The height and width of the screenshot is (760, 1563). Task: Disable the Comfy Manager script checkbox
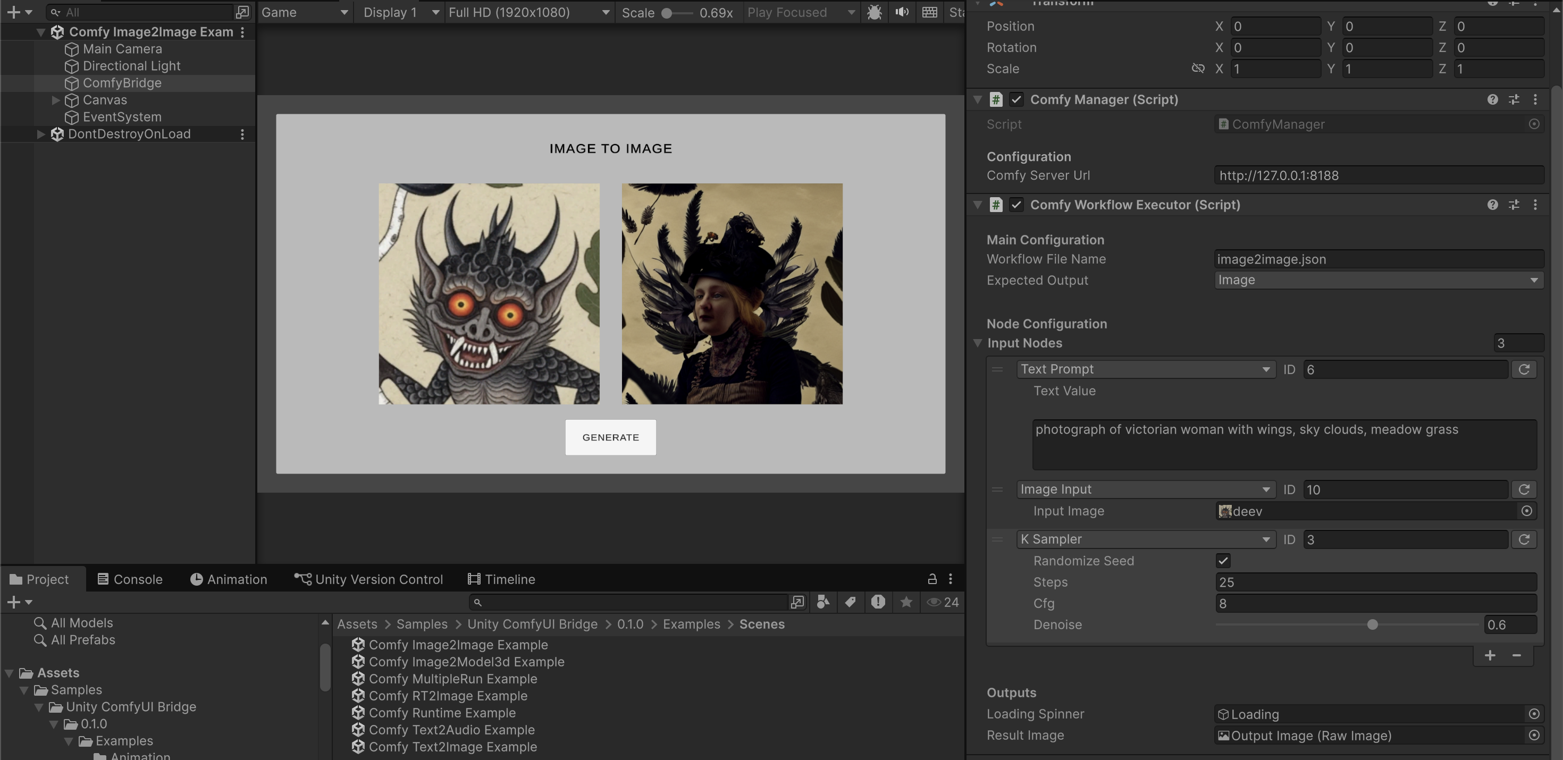coord(1016,99)
